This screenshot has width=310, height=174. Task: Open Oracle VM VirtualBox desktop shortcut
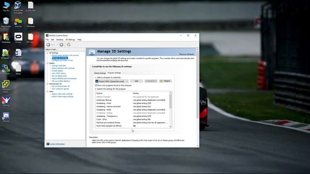(x=18, y=7)
